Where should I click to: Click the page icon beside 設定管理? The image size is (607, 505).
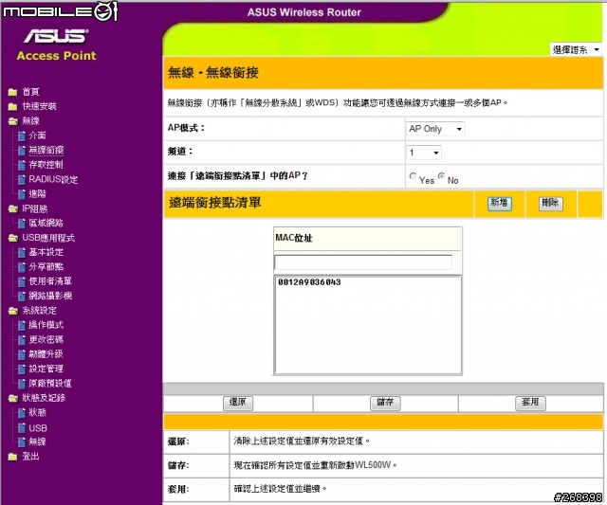point(22,369)
